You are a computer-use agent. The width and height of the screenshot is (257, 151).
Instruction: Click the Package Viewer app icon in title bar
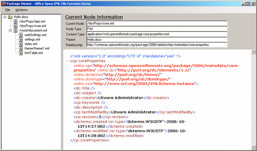4,3
